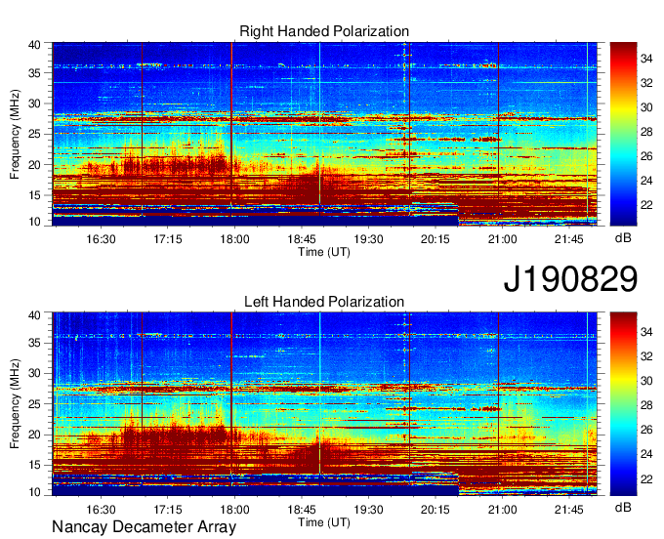Click the 19:30 tick on the Left Handed time axis
664x539 pixels.
pyautogui.click(x=368, y=510)
